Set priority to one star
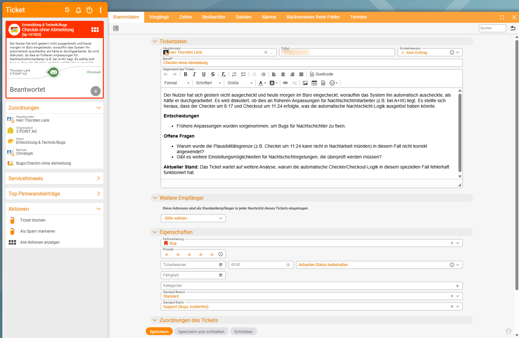This screenshot has height=338, width=519. tap(167, 254)
